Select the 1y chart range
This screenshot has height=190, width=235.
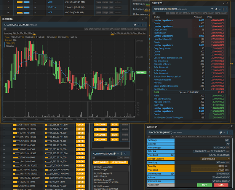click(34, 33)
